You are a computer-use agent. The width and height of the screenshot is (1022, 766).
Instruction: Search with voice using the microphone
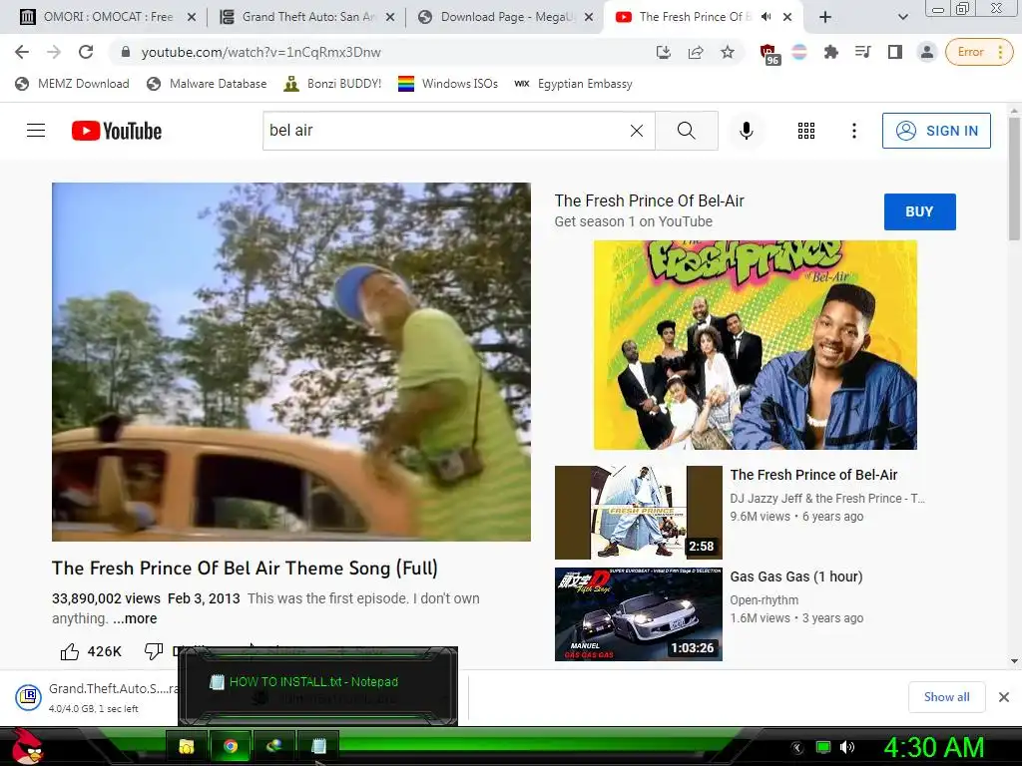pos(747,131)
